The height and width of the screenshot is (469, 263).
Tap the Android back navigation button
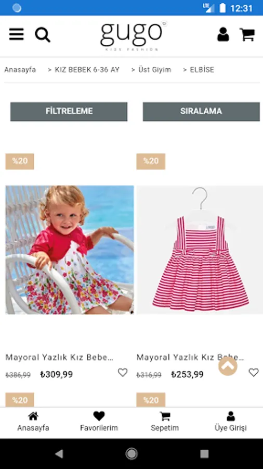coord(59,454)
